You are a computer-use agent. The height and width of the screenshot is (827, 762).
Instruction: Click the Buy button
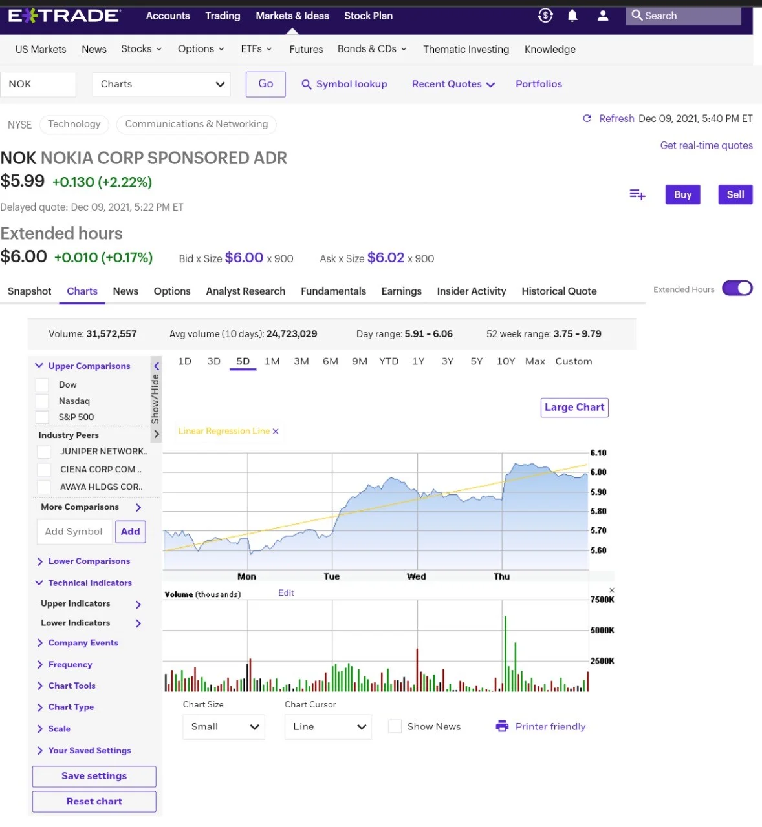click(683, 194)
